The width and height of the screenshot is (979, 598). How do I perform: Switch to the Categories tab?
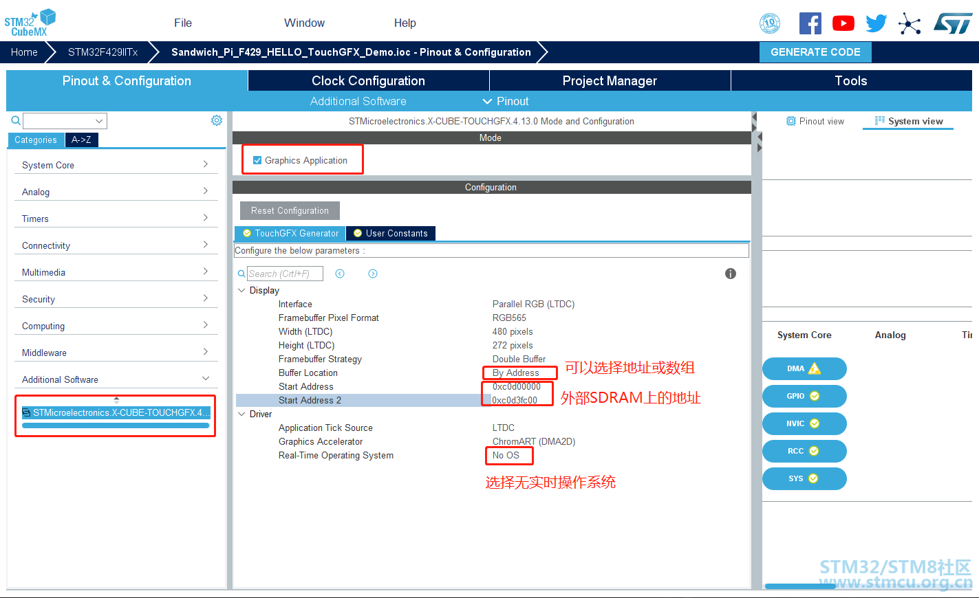36,140
